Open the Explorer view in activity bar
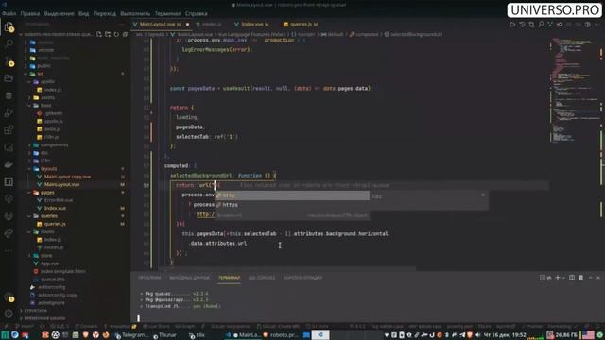Screen dimensions: 605x340 coord(9,26)
